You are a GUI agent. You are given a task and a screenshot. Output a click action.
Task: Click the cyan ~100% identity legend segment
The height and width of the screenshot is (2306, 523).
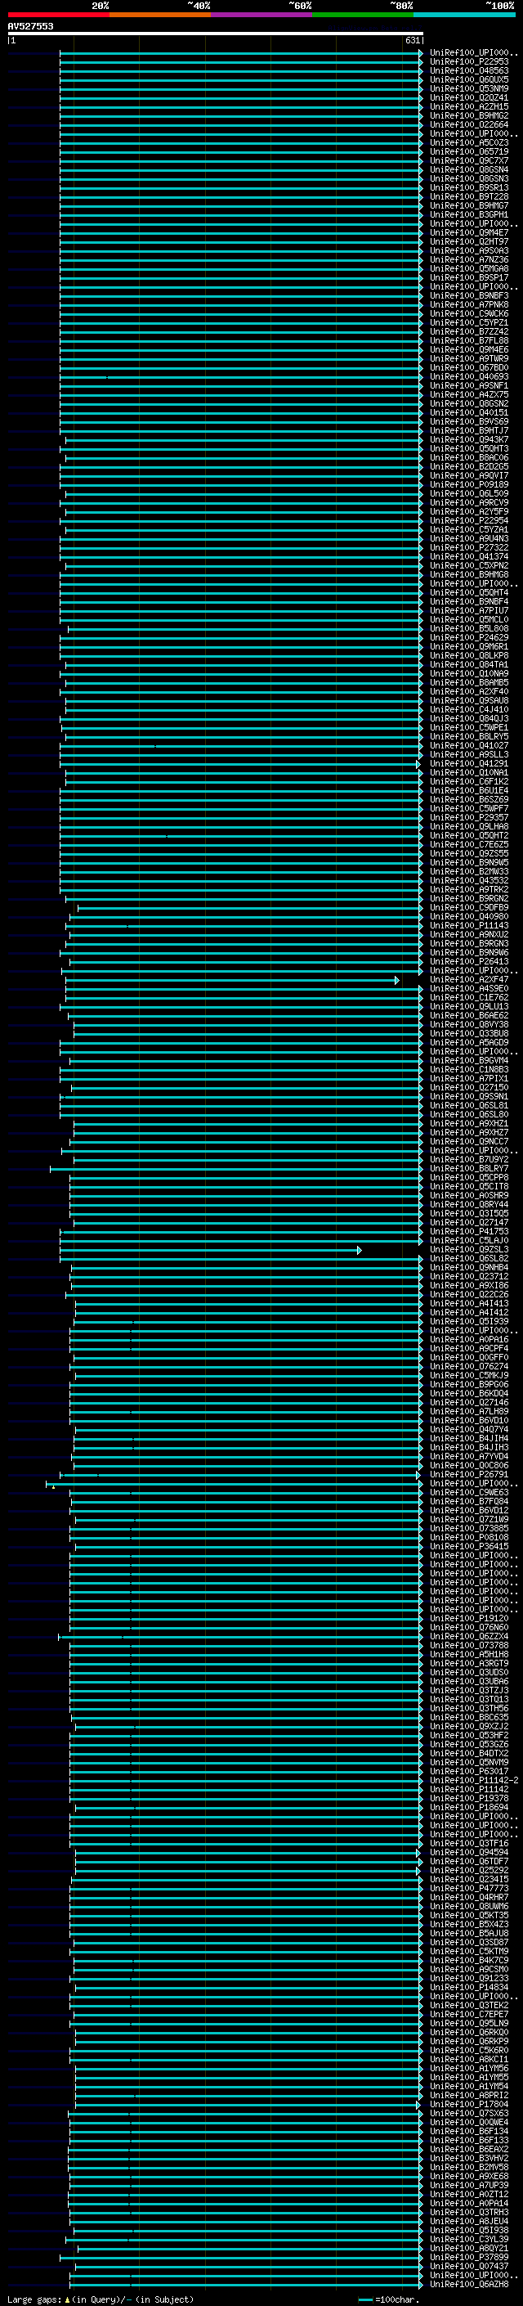(463, 15)
